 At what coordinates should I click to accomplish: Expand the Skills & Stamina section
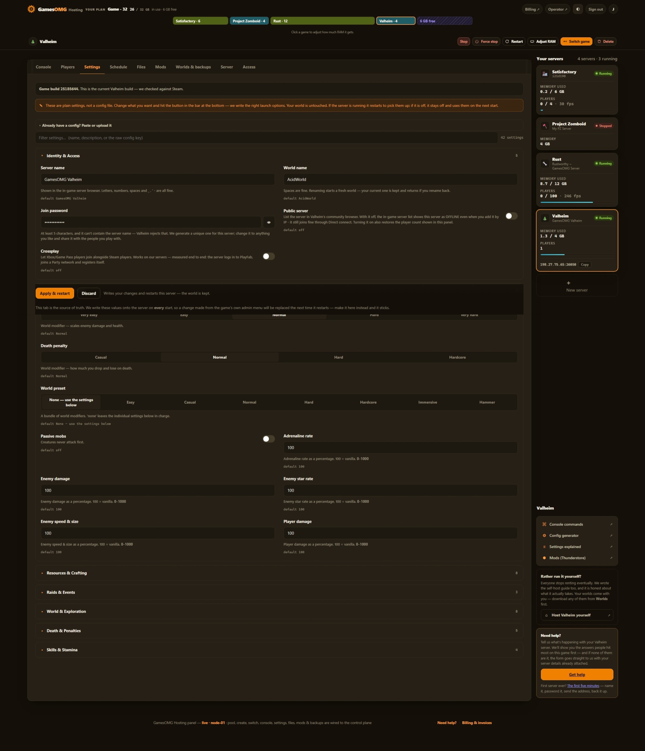pyautogui.click(x=279, y=650)
